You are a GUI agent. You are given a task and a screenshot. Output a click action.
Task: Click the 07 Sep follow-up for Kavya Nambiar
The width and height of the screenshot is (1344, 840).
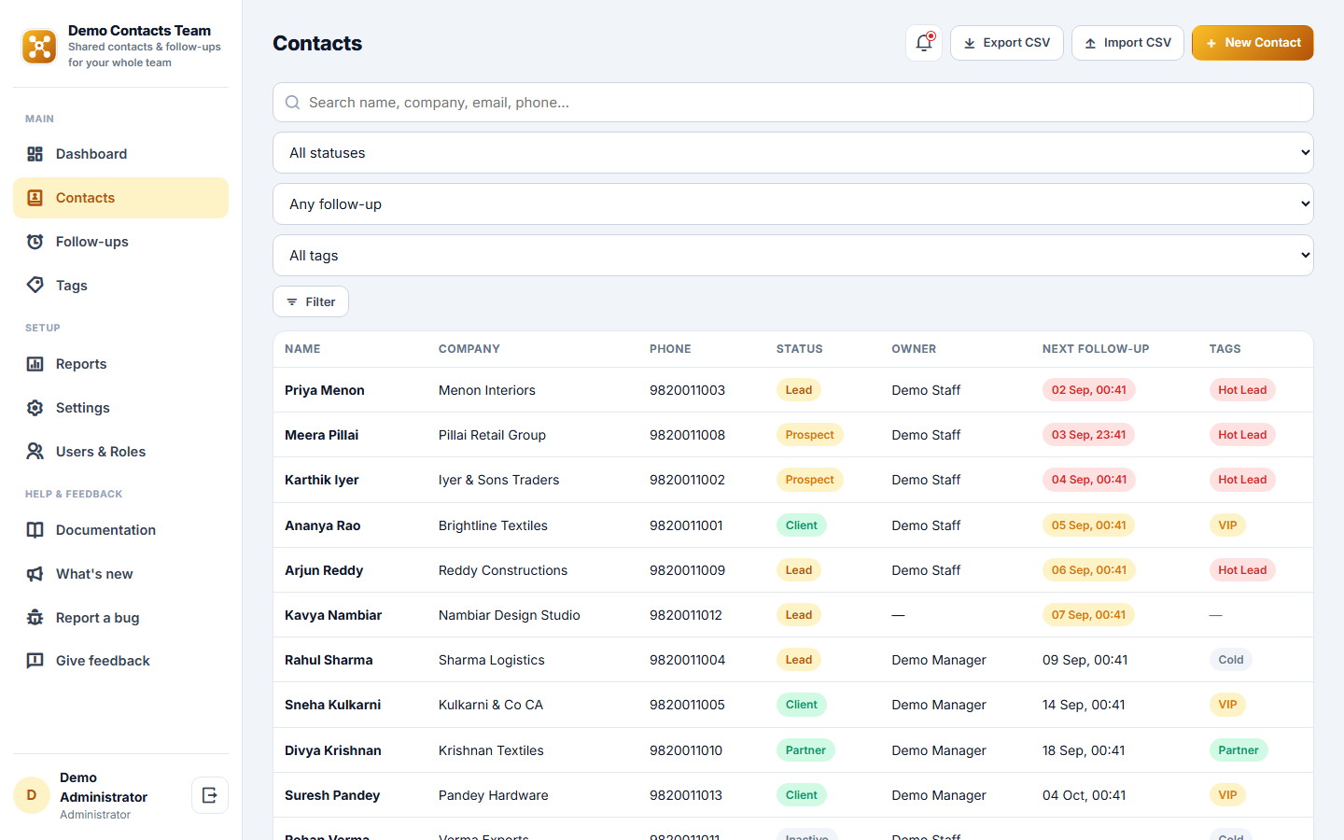(1088, 615)
